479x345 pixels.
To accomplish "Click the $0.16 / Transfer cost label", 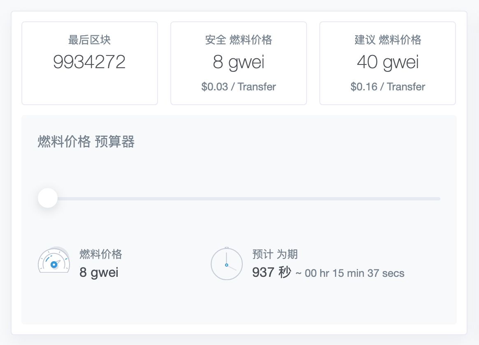I will (x=387, y=87).
